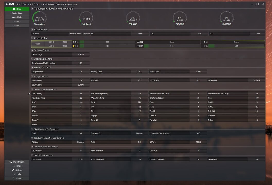This screenshot has height=185, width=272.
Task: Click the gold star on core C 04
Action: click(x=74, y=46)
